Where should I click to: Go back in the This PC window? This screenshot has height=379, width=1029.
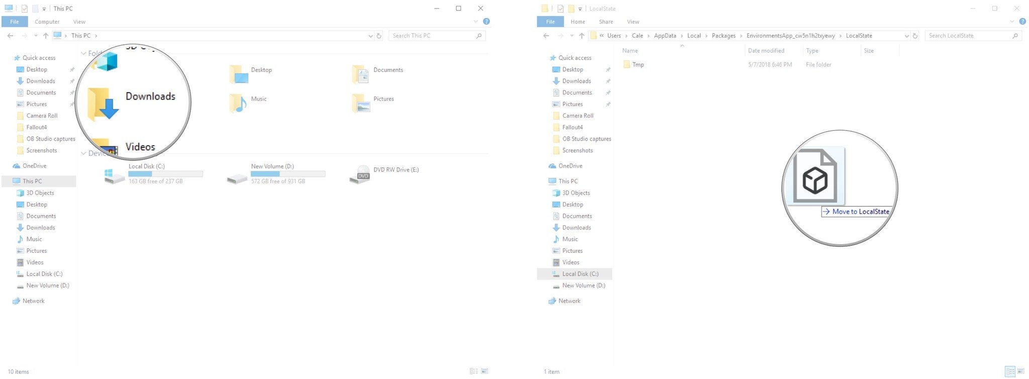pos(11,36)
